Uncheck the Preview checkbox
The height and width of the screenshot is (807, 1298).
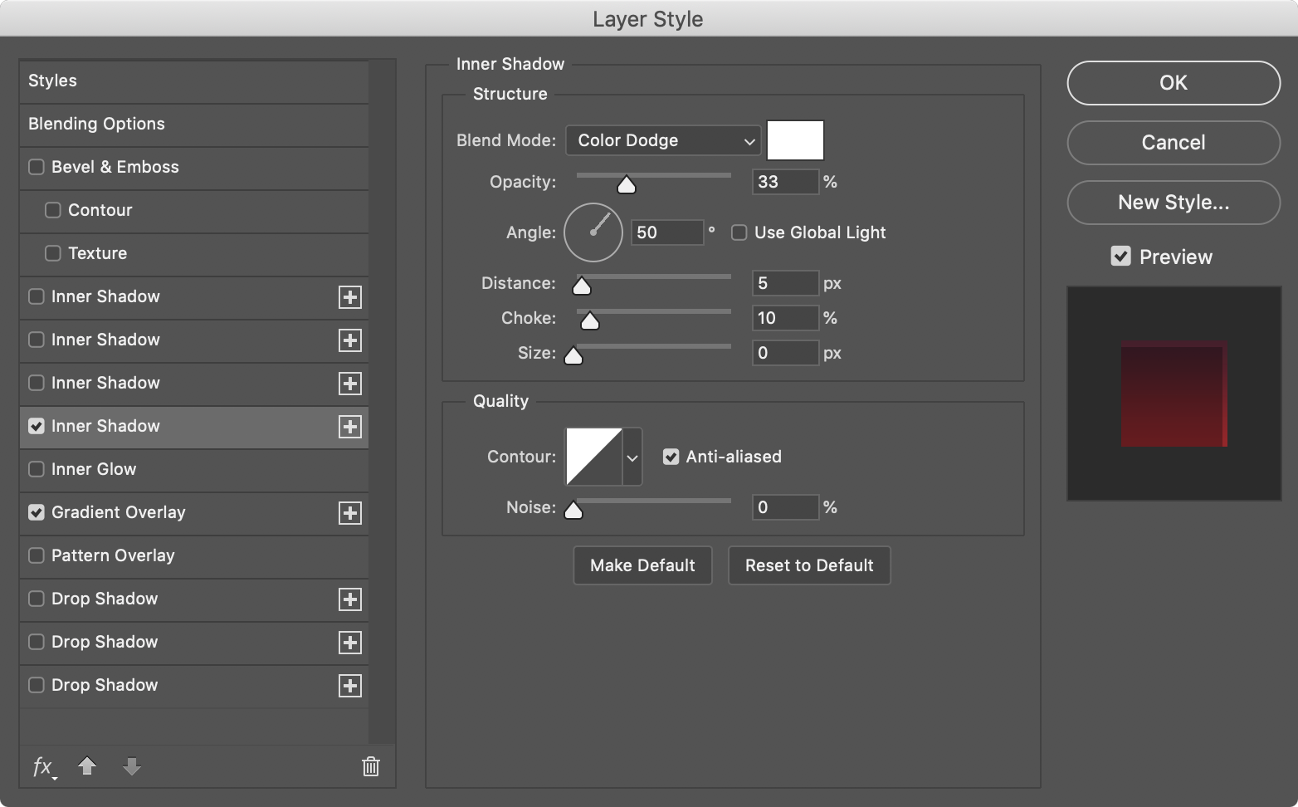1120,257
